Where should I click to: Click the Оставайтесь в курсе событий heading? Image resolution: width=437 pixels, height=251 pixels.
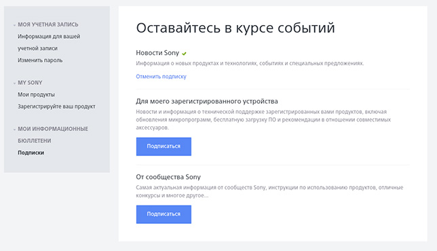[x=235, y=28]
